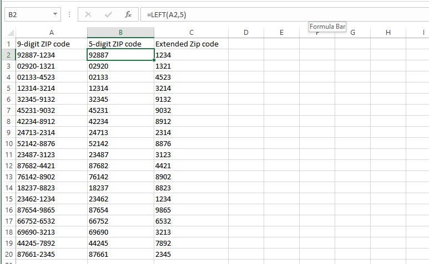429x264 pixels.
Task: Click cell C16 showing 9865
Action: 191,210
